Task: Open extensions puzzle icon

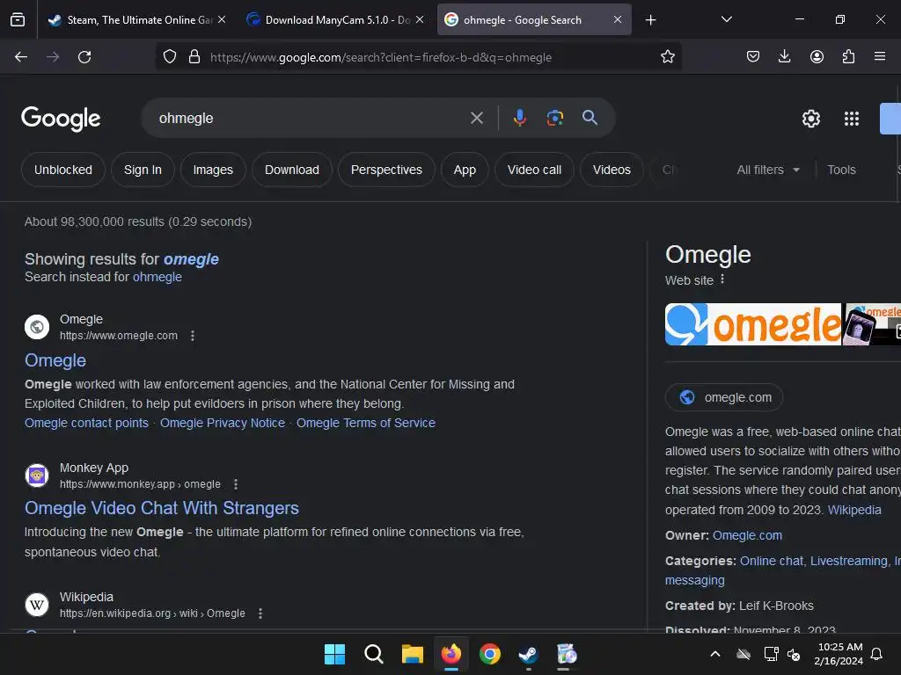Action: pyautogui.click(x=848, y=56)
